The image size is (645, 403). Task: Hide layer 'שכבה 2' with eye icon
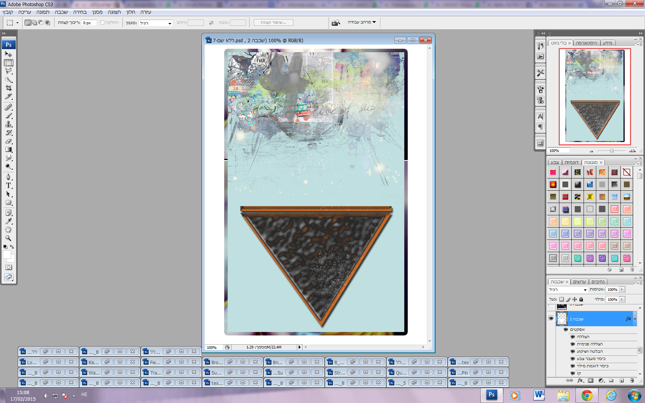[x=551, y=319]
